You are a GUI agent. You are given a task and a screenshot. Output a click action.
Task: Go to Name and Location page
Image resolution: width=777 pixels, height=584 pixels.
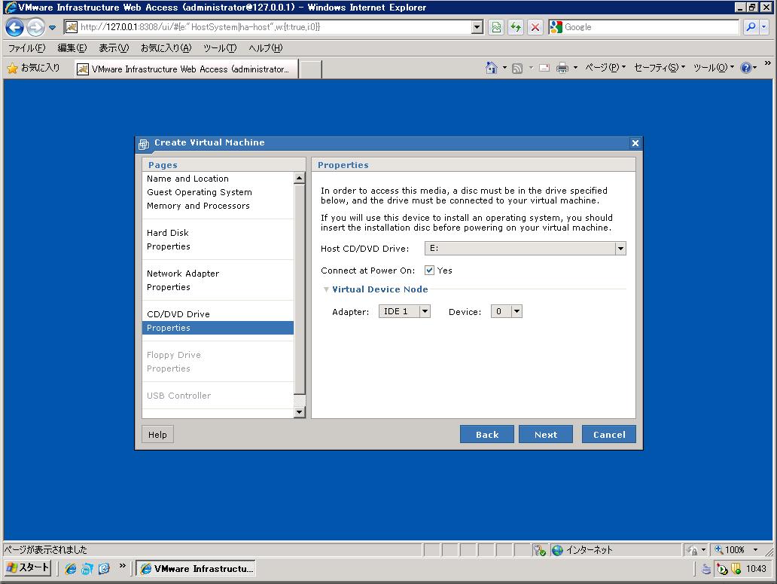pos(187,179)
